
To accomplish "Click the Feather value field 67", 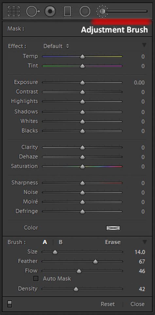I will click(x=142, y=262).
